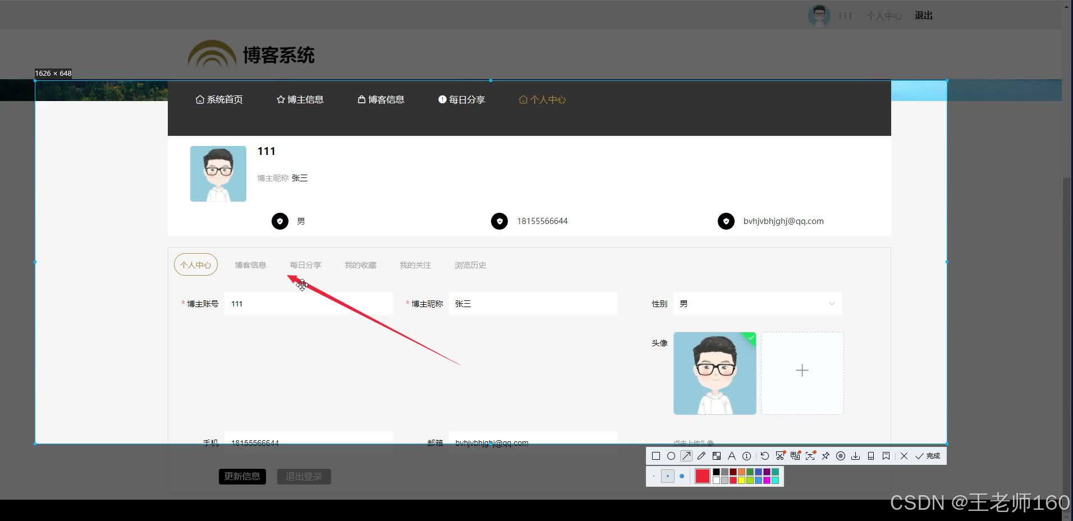Click 完成 to finish the screenshot
The width and height of the screenshot is (1073, 521).
click(928, 456)
